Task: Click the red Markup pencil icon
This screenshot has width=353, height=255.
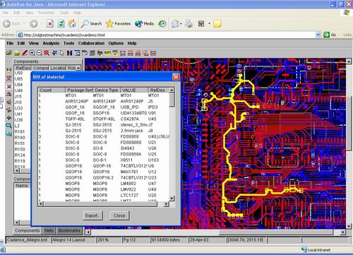Action: pos(25,53)
